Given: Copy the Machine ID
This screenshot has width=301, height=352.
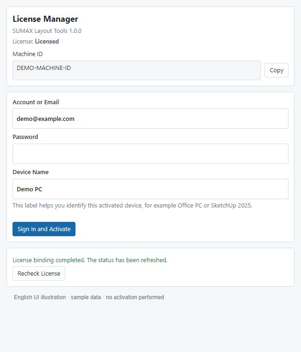Looking at the screenshot, I should point(276,70).
